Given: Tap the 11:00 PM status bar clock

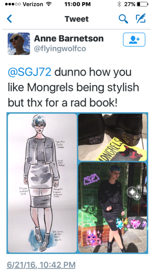Looking at the screenshot, I should tap(78, 4).
